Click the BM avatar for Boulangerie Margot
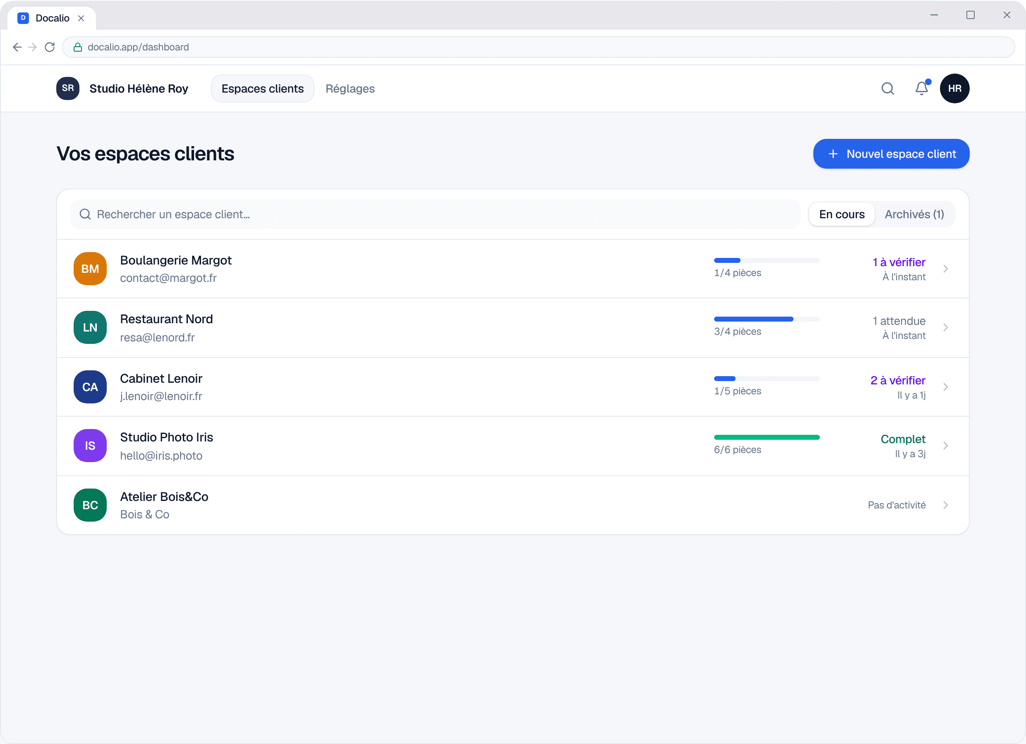The height and width of the screenshot is (744, 1026). click(x=90, y=269)
